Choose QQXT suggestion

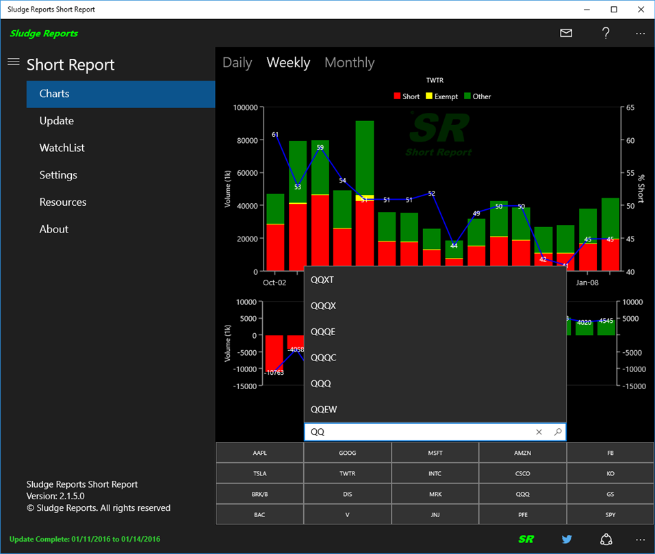pos(435,280)
